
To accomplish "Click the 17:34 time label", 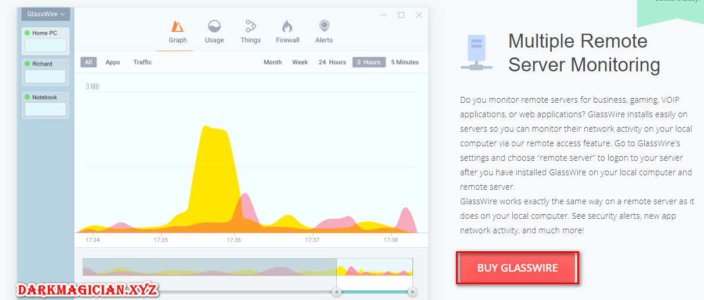I will (x=92, y=240).
